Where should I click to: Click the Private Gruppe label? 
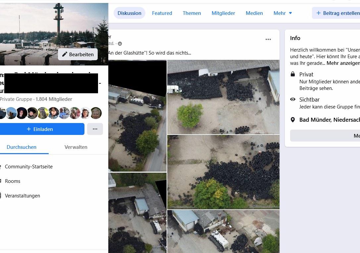click(x=16, y=99)
